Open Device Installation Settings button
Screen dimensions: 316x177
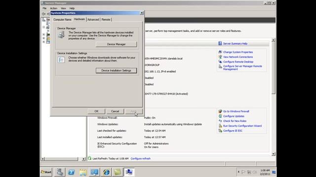coord(117,70)
